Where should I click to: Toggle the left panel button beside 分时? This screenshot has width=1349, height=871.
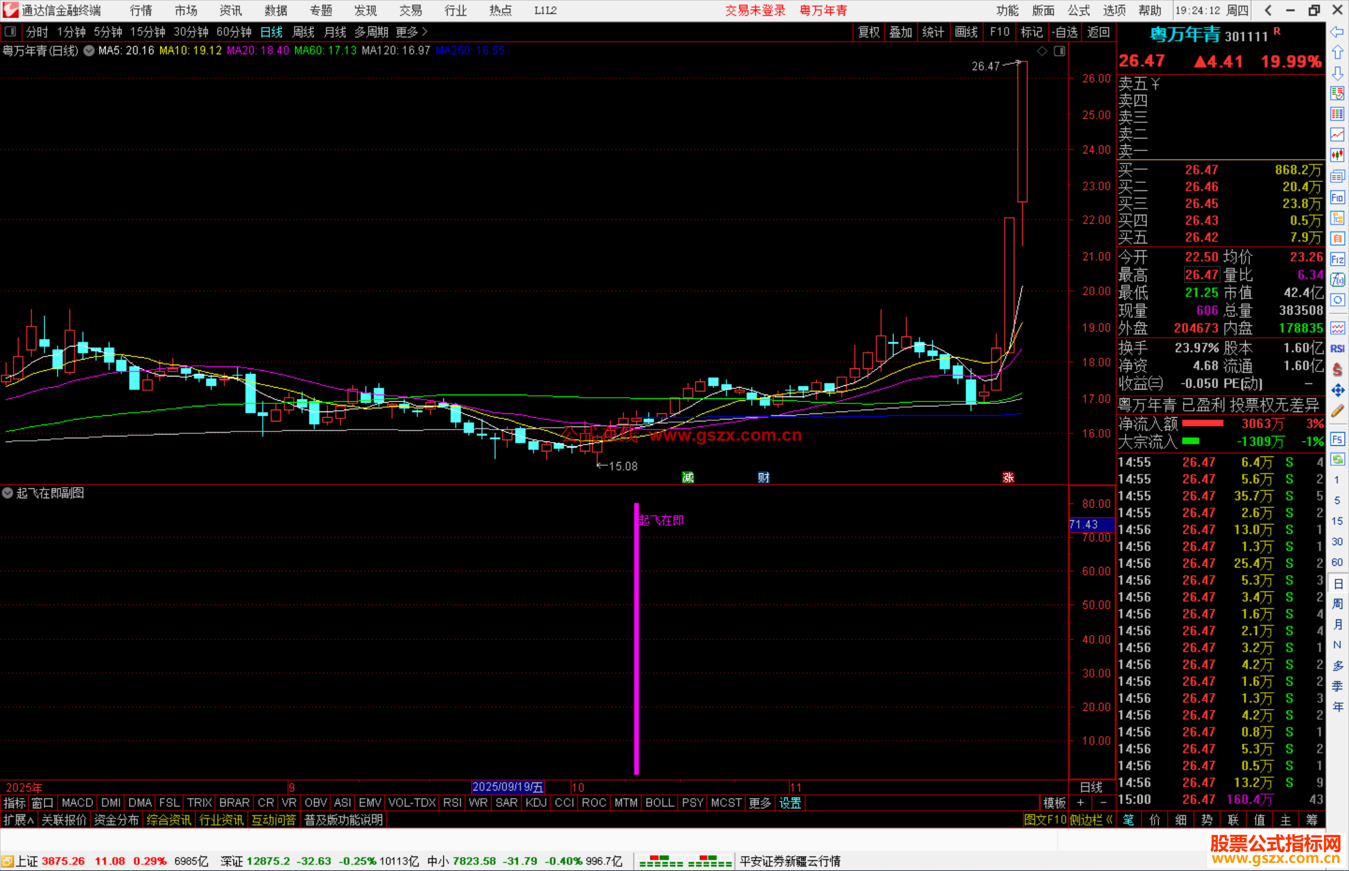pyautogui.click(x=11, y=31)
